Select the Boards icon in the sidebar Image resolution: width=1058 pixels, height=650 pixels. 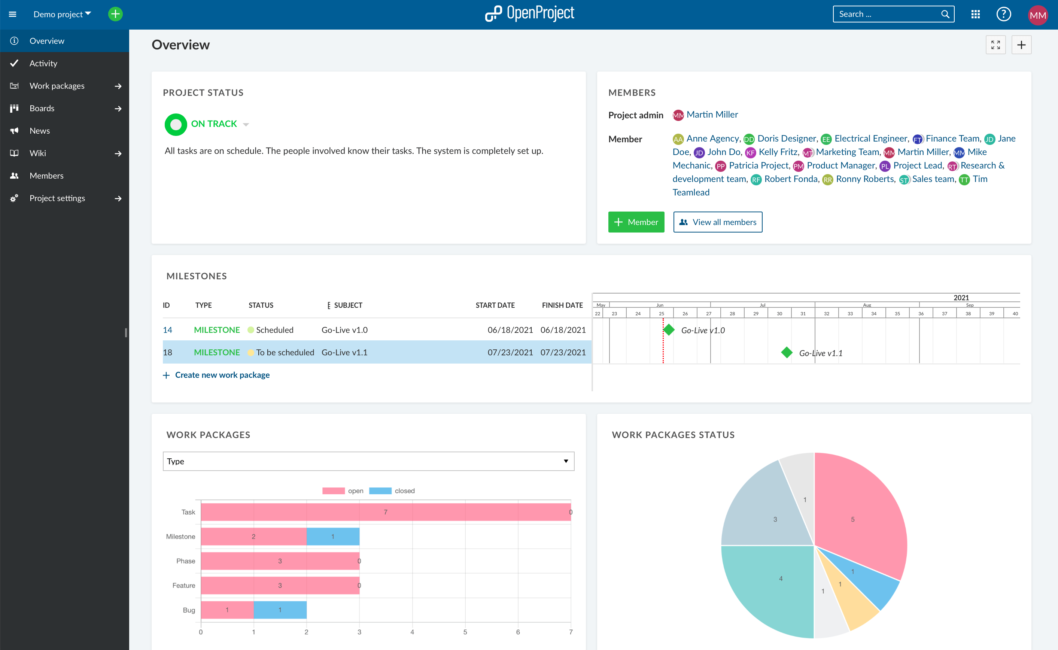click(x=14, y=108)
